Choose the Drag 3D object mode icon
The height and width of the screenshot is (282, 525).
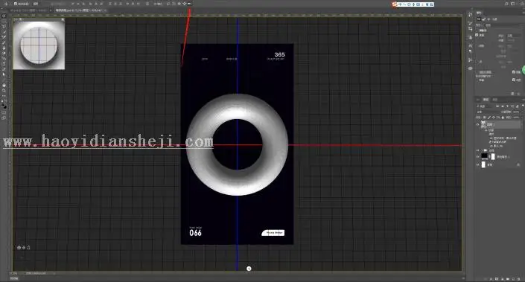pos(179,4)
